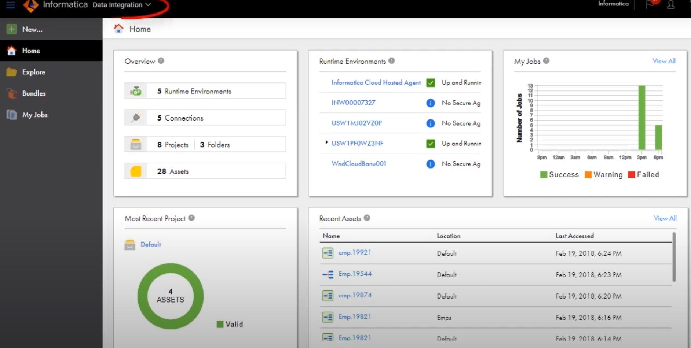Select the Runtime Environments overview icon
Screen dimensions: 691x348
(x=136, y=90)
